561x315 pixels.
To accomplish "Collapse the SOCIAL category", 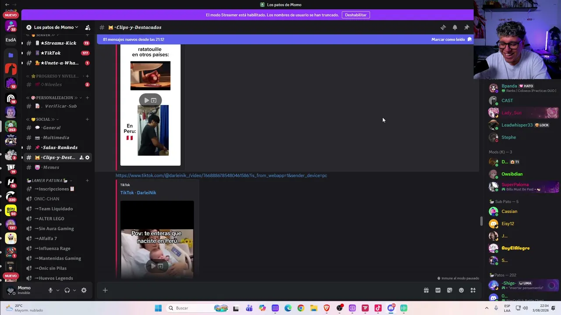I will coord(43,119).
